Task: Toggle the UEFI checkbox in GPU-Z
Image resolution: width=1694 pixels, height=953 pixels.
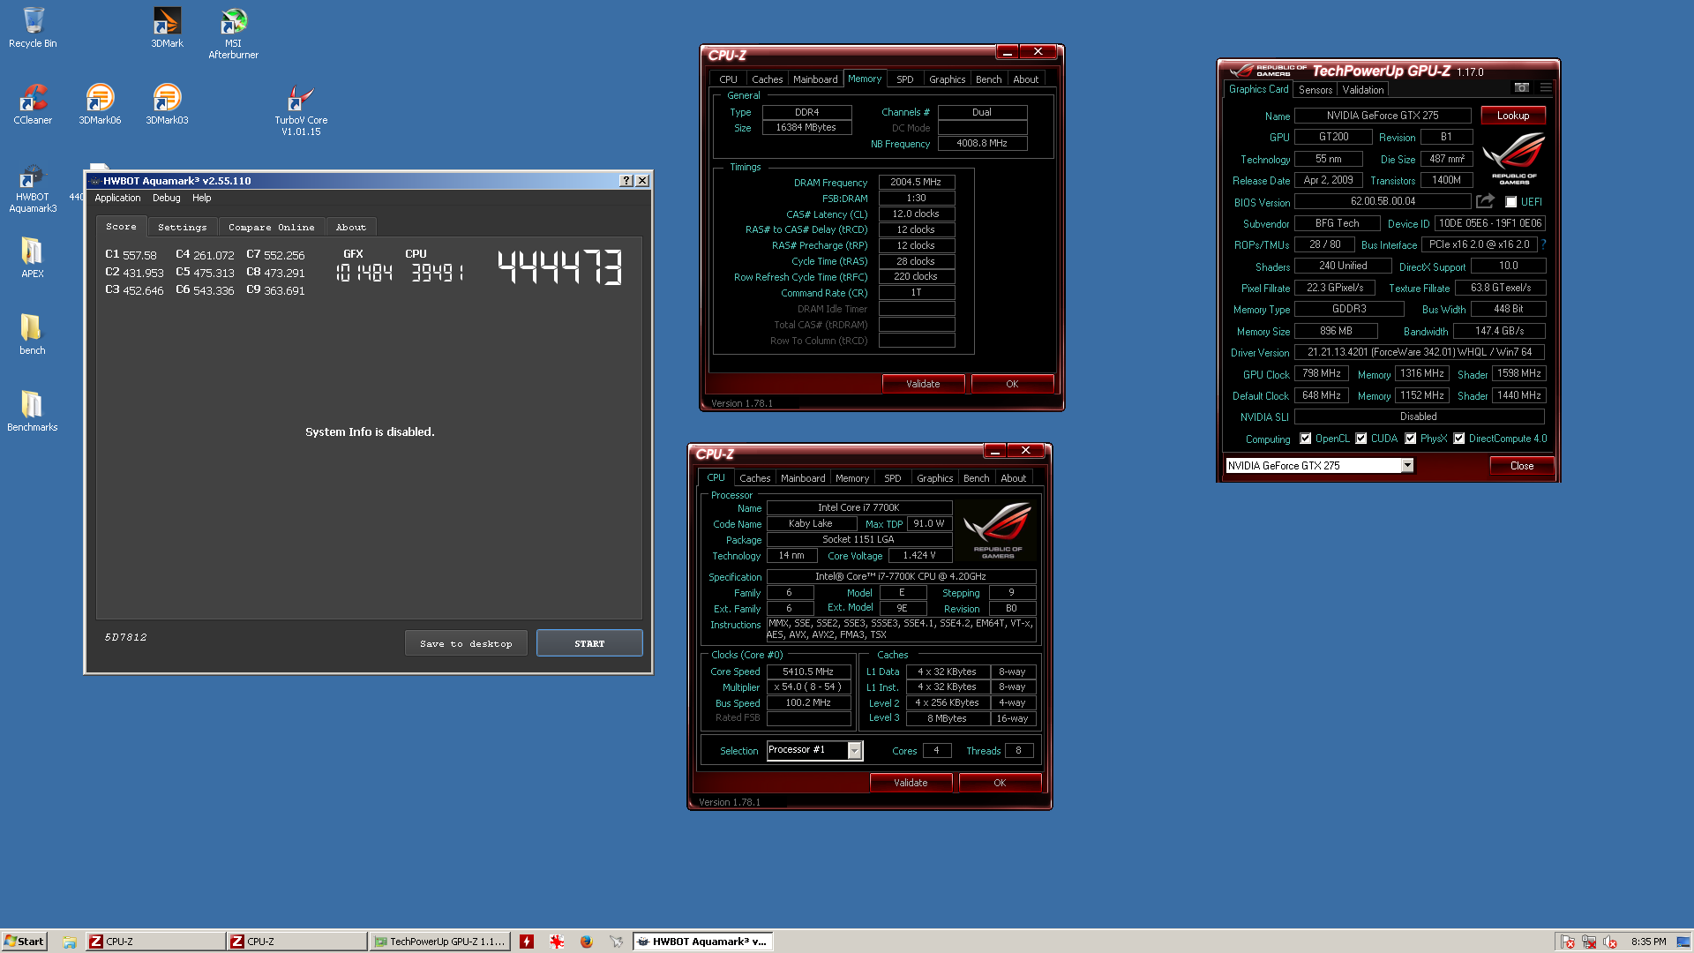Action: [1510, 202]
